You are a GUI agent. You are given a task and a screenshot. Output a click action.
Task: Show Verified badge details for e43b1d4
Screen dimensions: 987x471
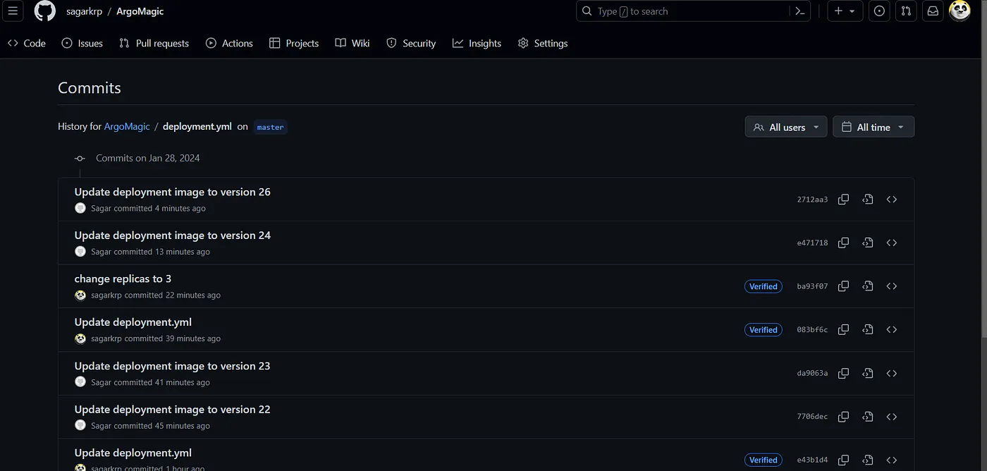[763, 460]
